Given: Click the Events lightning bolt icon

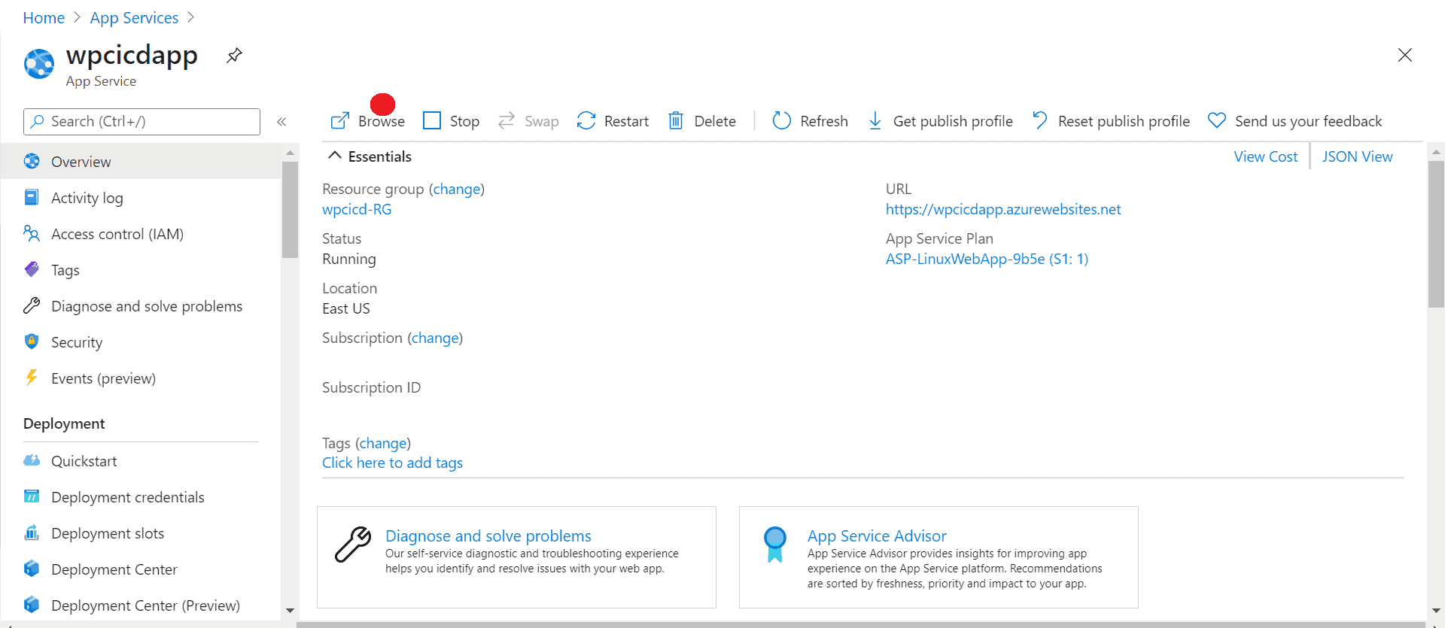Looking at the screenshot, I should tap(32, 378).
